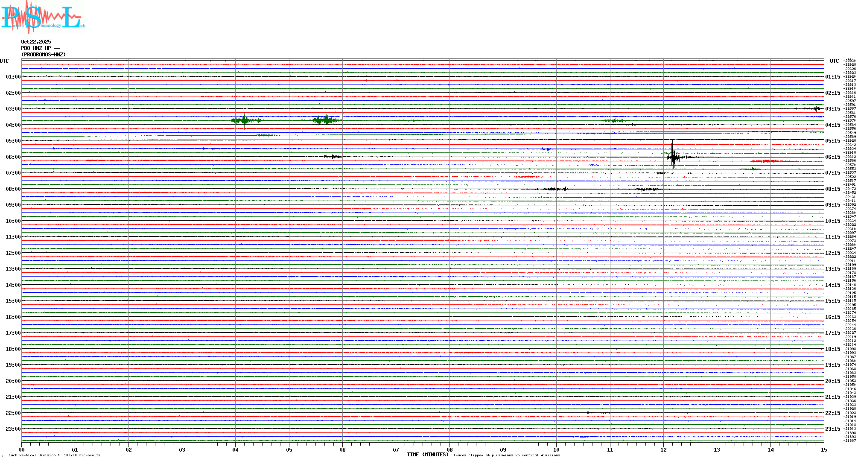Click the 12 minute axis tick label

[x=663, y=450]
